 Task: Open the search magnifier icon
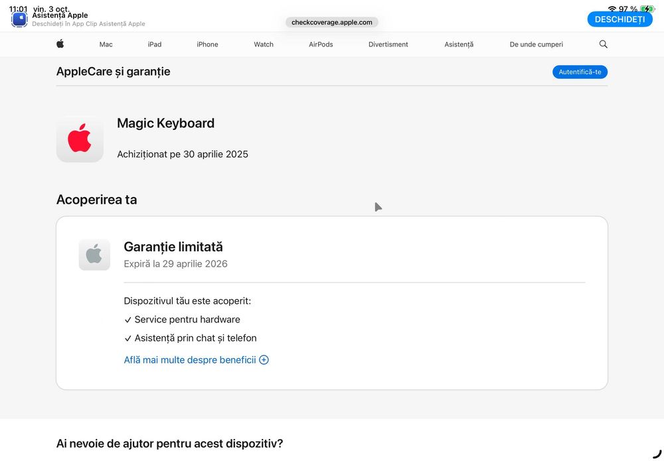tap(603, 44)
